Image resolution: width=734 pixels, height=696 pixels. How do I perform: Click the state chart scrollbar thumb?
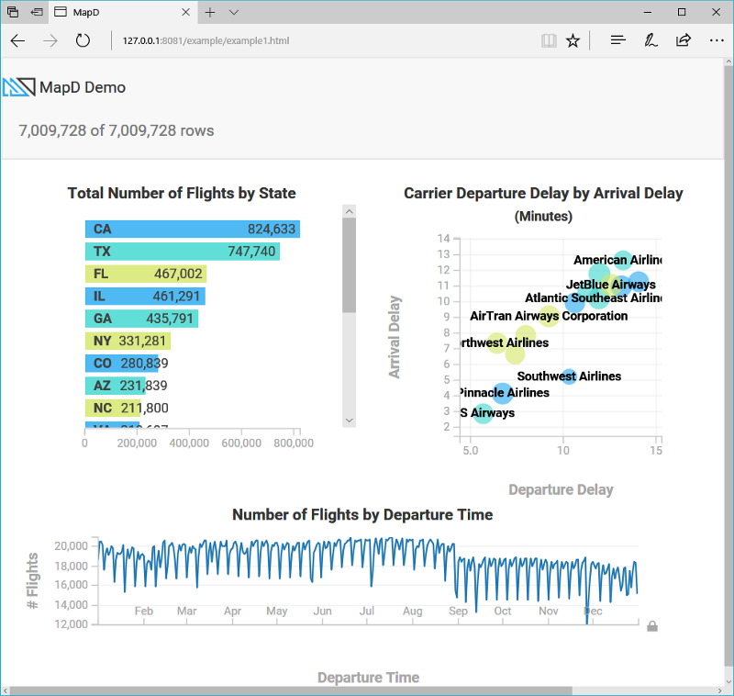tap(349, 265)
